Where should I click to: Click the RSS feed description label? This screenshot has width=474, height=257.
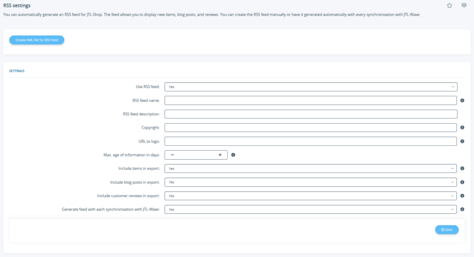(141, 114)
